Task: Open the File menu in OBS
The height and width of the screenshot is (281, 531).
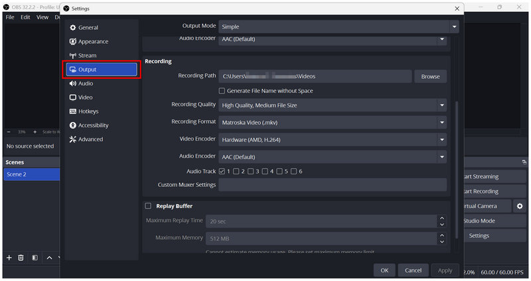Action: click(x=10, y=17)
